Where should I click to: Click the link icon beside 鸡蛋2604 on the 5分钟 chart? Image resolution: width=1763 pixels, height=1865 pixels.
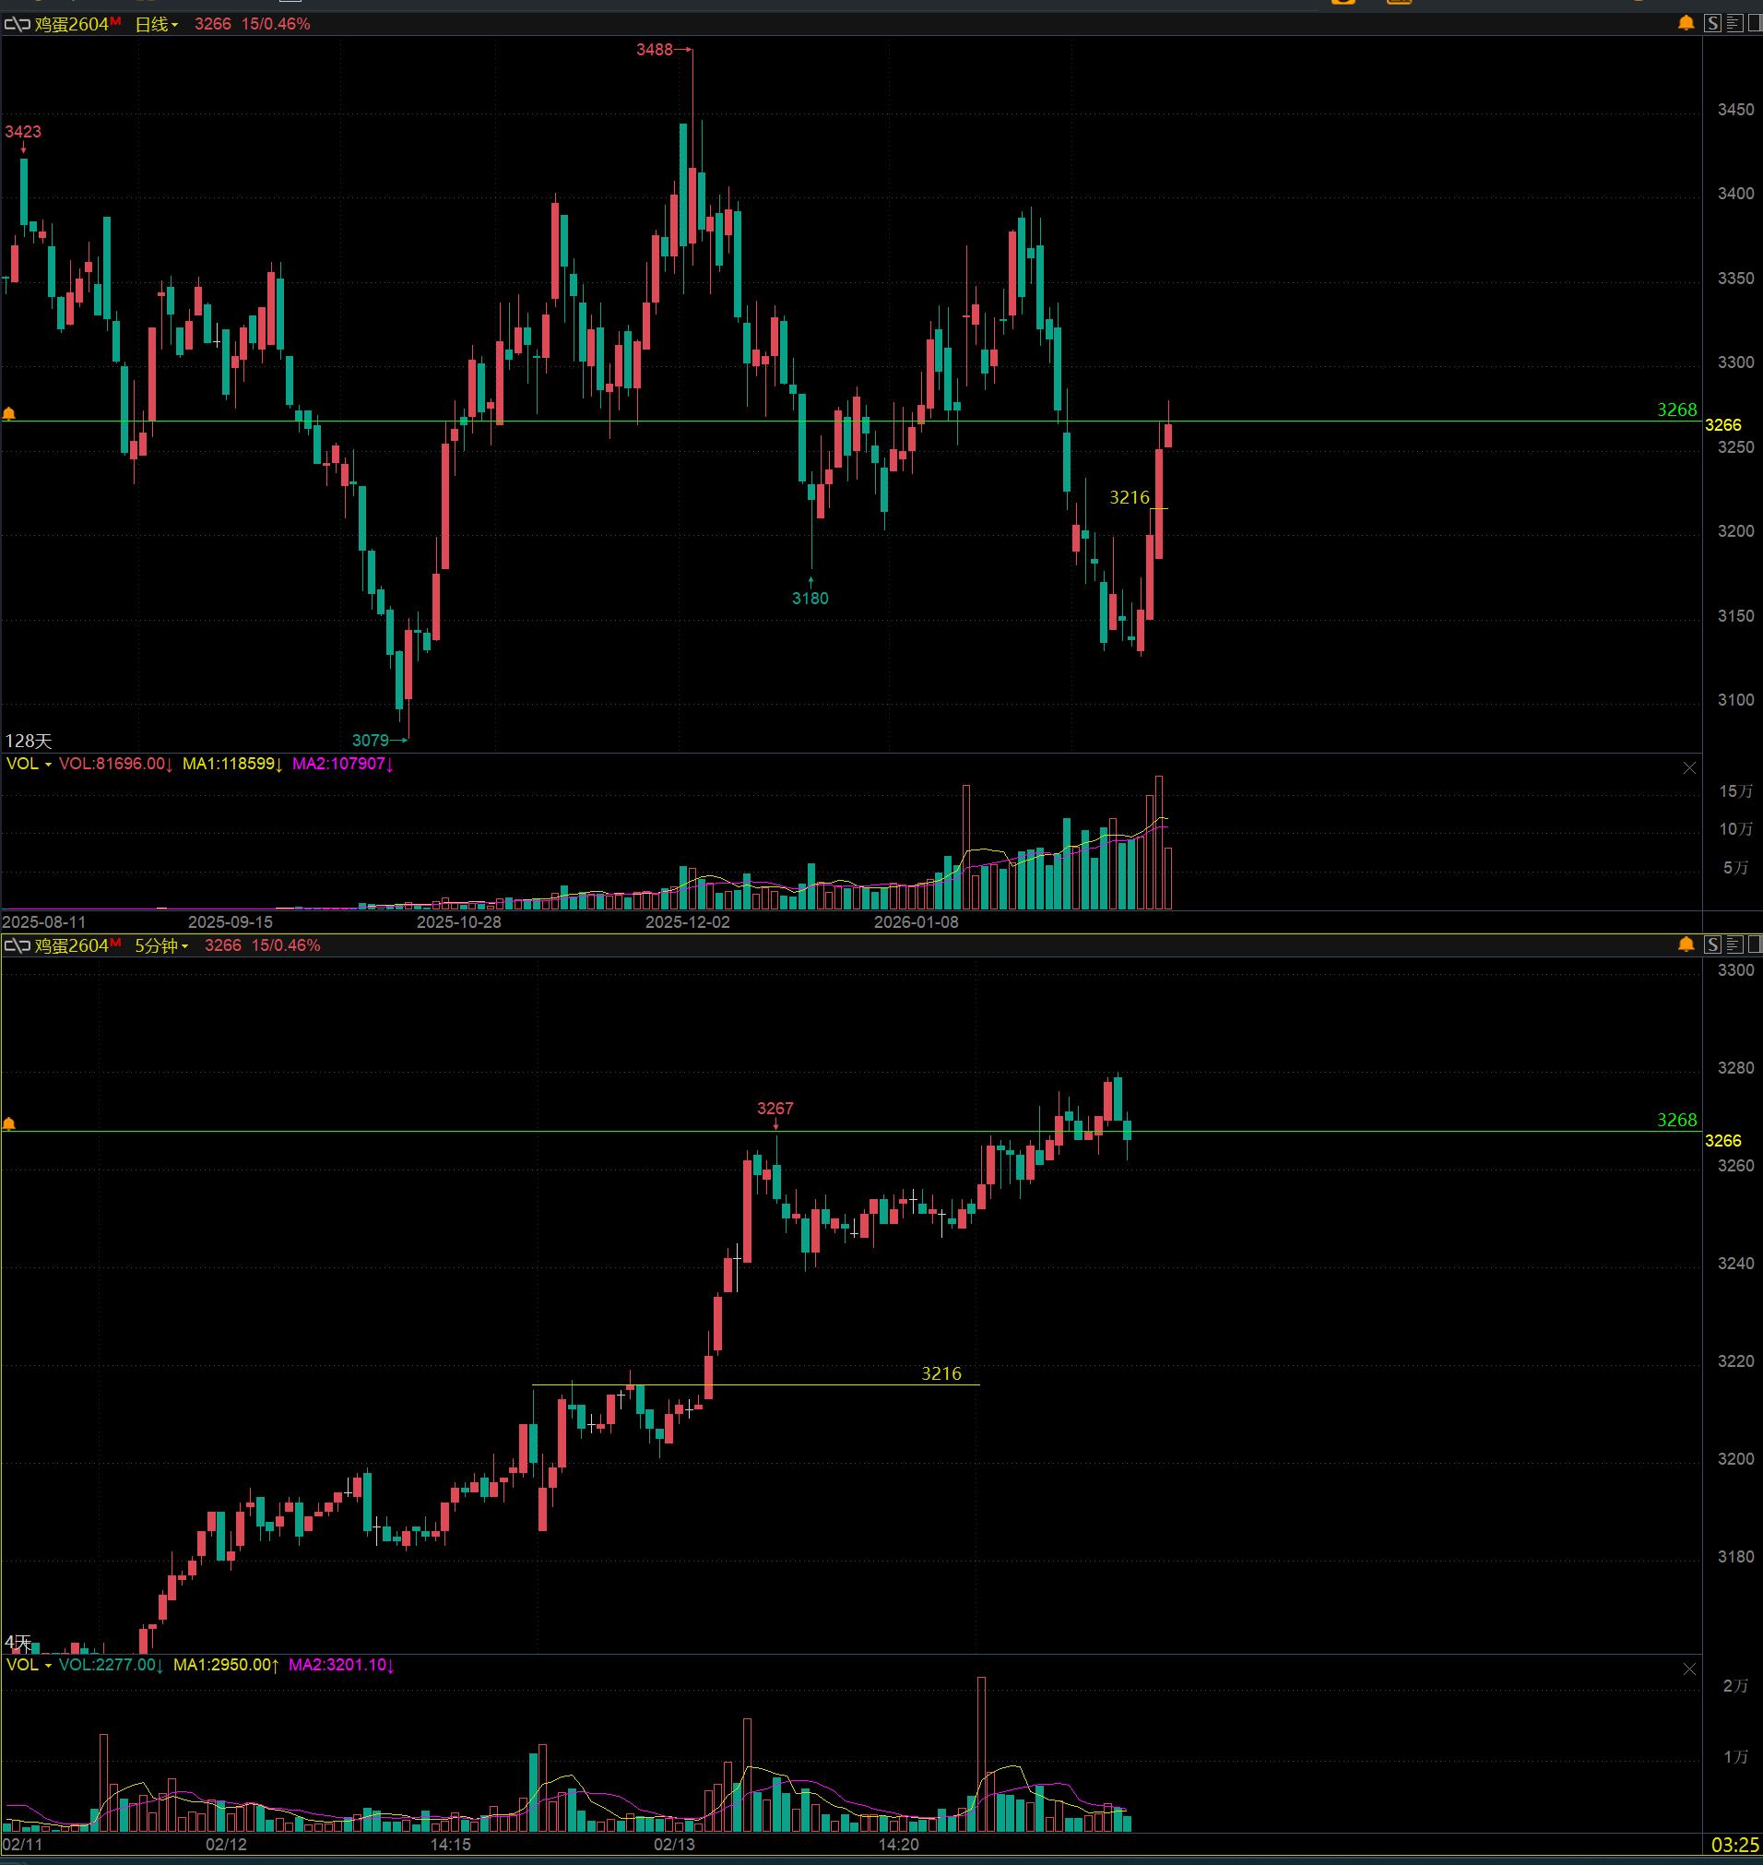pyautogui.click(x=17, y=945)
